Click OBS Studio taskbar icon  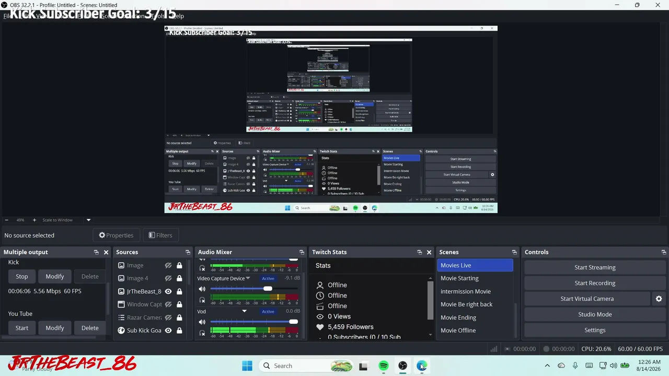[x=402, y=366]
